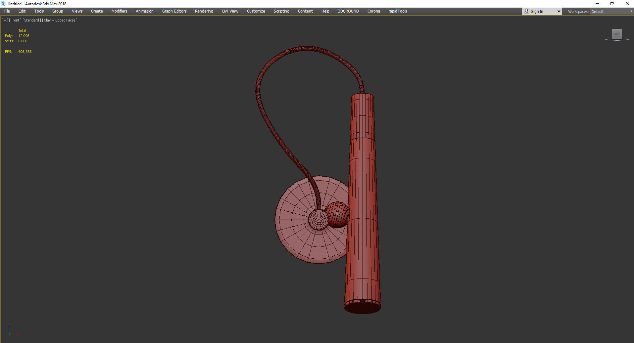The width and height of the screenshot is (634, 343).
Task: Open the Customize menu
Action: pos(256,11)
